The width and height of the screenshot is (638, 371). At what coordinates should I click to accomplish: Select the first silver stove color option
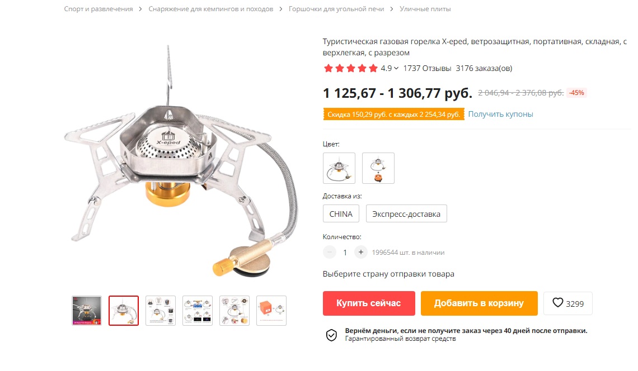tap(339, 168)
